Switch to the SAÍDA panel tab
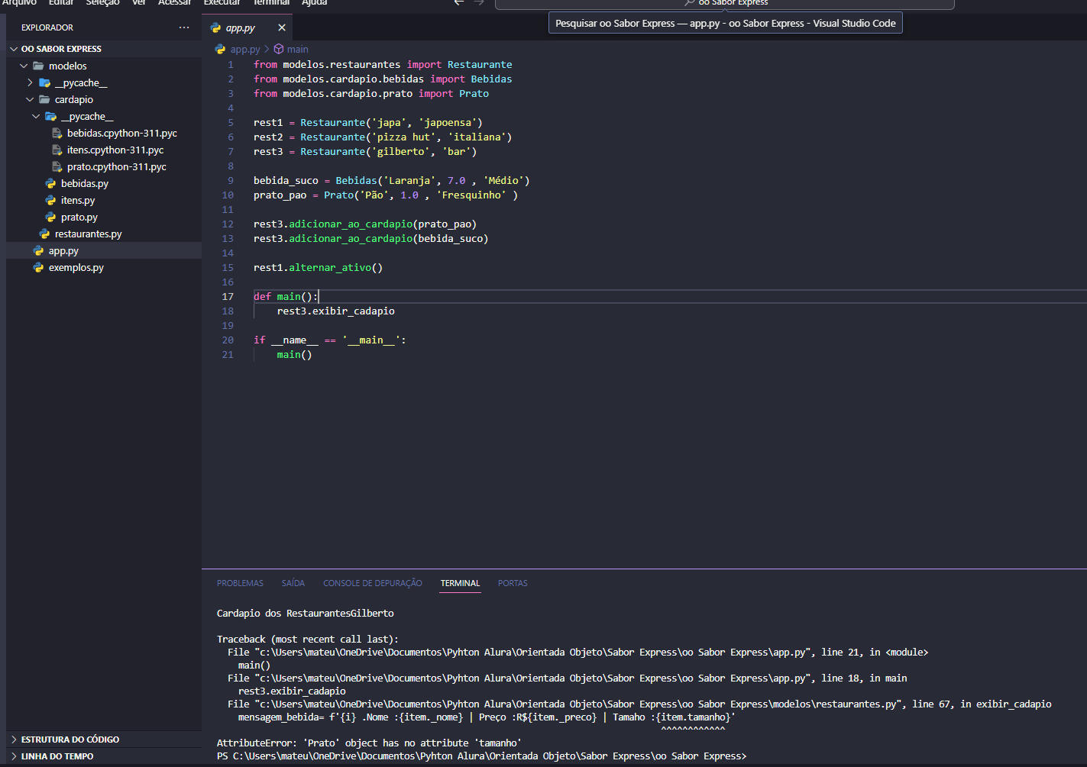Screen dimensions: 1087x767 [293, 583]
